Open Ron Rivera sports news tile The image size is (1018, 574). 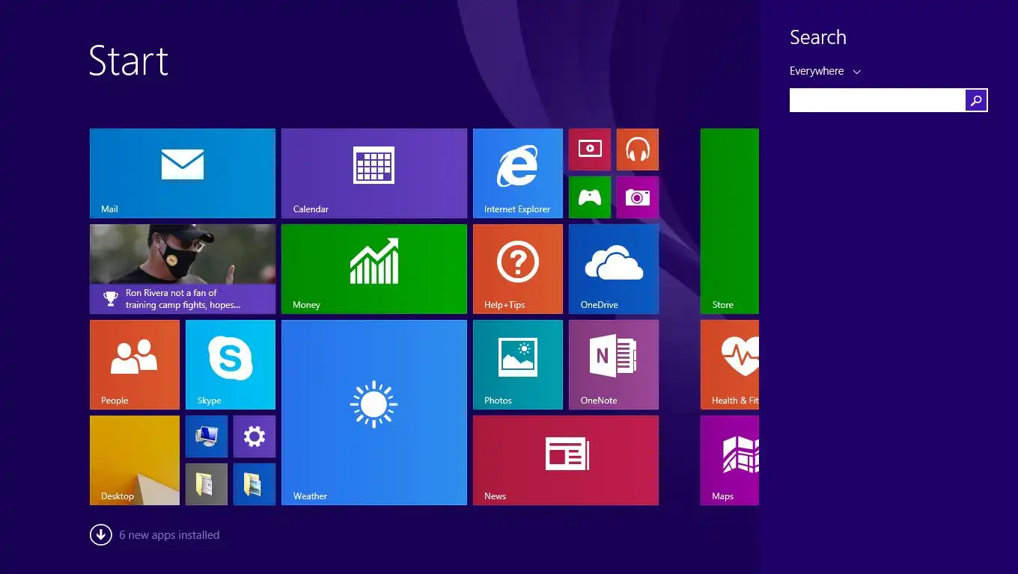pos(183,269)
